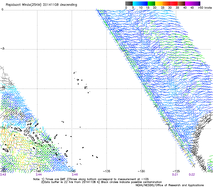213x187 pixels.
Task: Click the longitude label '-135'
Action: pyautogui.click(x=106, y=171)
